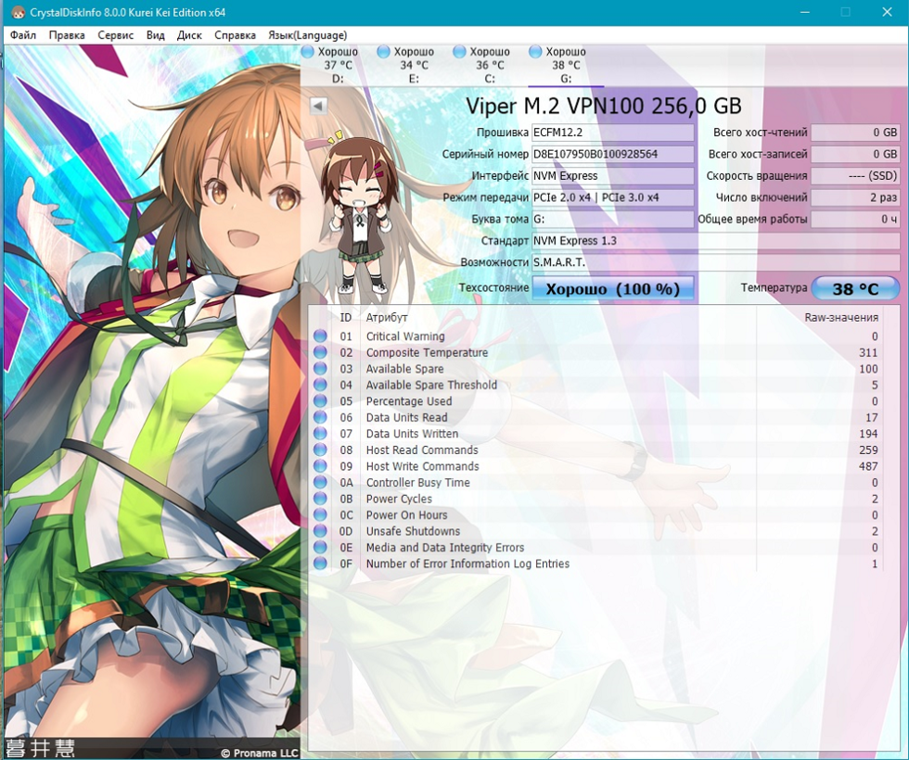Viewport: 909px width, 760px height.
Task: Select disk E: status circle icon
Action: coord(383,52)
